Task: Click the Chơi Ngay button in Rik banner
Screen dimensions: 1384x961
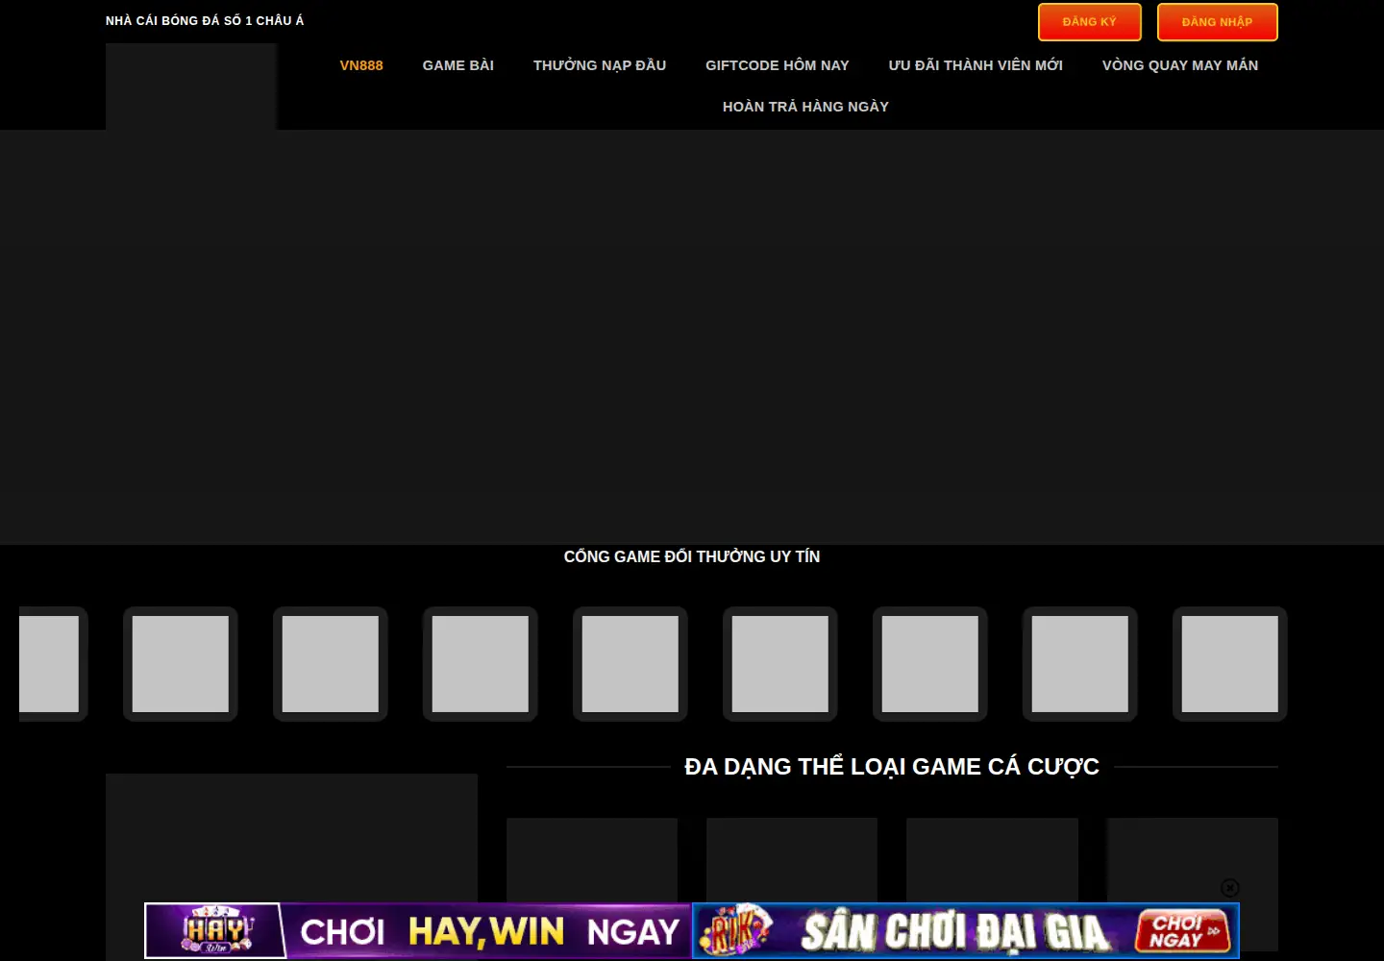Action: (x=1182, y=930)
